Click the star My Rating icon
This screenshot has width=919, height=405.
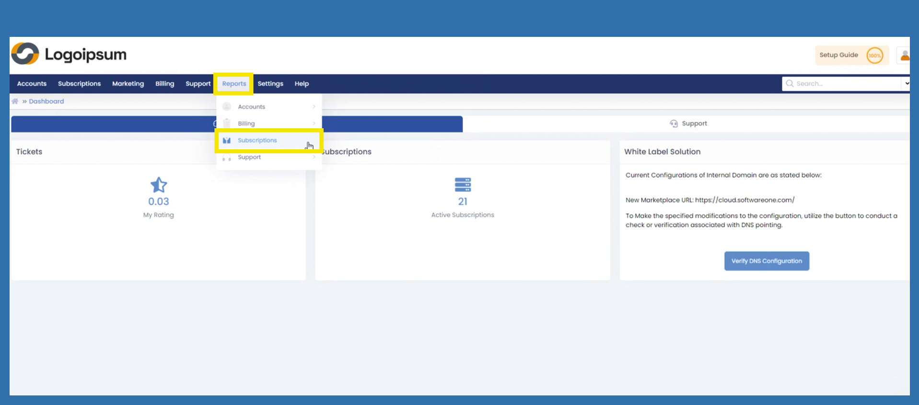tap(159, 185)
